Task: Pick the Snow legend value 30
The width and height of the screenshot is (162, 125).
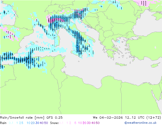Action: point(89,123)
